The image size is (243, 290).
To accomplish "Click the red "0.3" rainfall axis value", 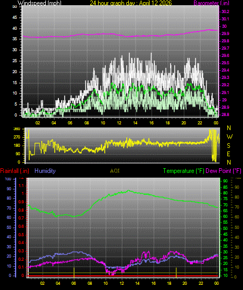I will click(21, 251).
